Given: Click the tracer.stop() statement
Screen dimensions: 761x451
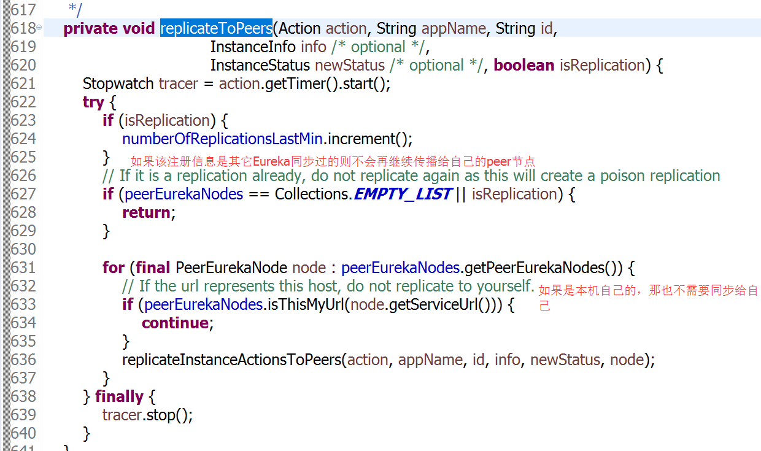Looking at the screenshot, I should (x=147, y=415).
